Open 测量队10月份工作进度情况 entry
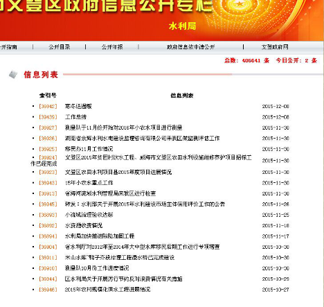This screenshot has width=324, height=307. (x=97, y=268)
